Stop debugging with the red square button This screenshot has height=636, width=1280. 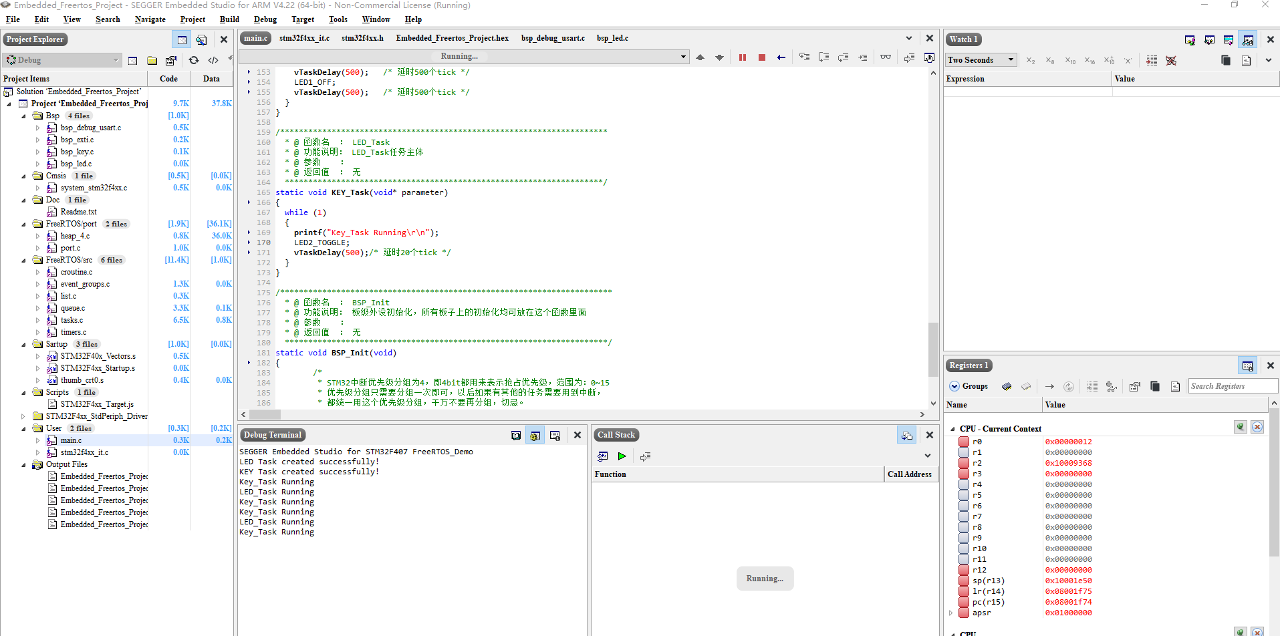coord(761,57)
